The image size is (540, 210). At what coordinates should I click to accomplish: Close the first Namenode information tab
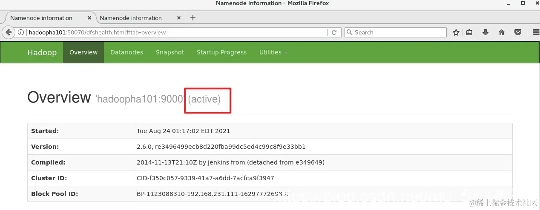click(x=89, y=18)
